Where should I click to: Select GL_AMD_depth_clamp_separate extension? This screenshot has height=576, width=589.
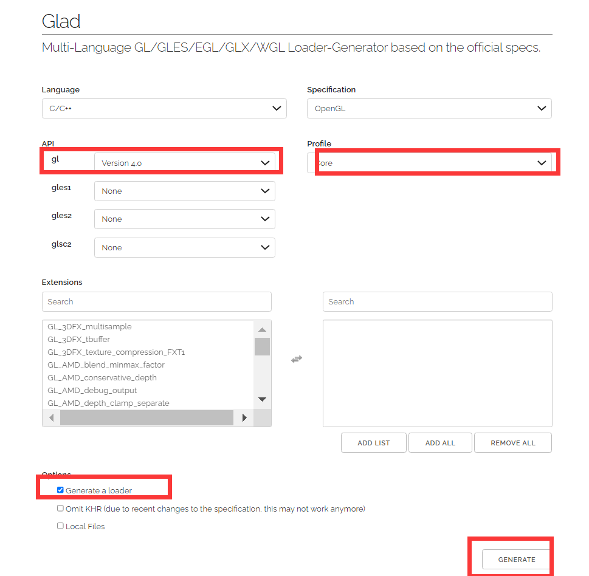[108, 403]
